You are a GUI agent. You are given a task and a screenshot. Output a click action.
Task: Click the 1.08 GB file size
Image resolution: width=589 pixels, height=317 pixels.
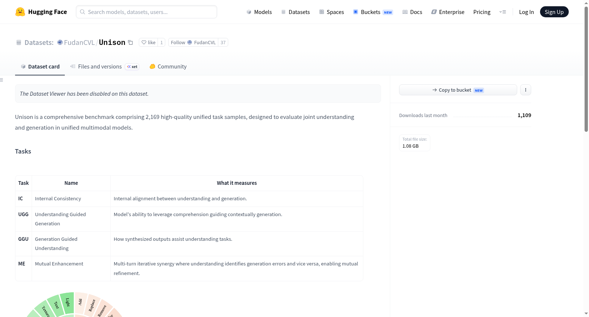coord(410,146)
